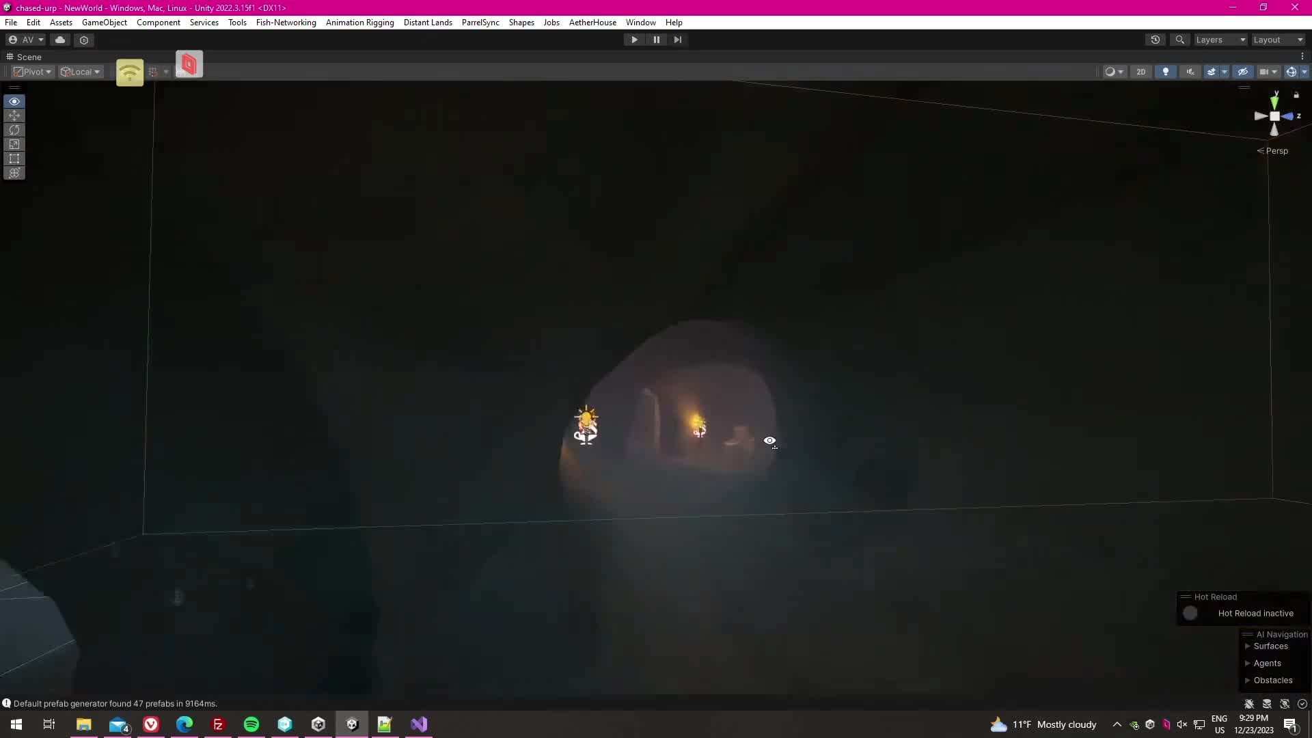Toggle scene audio mute button

tap(1190, 72)
